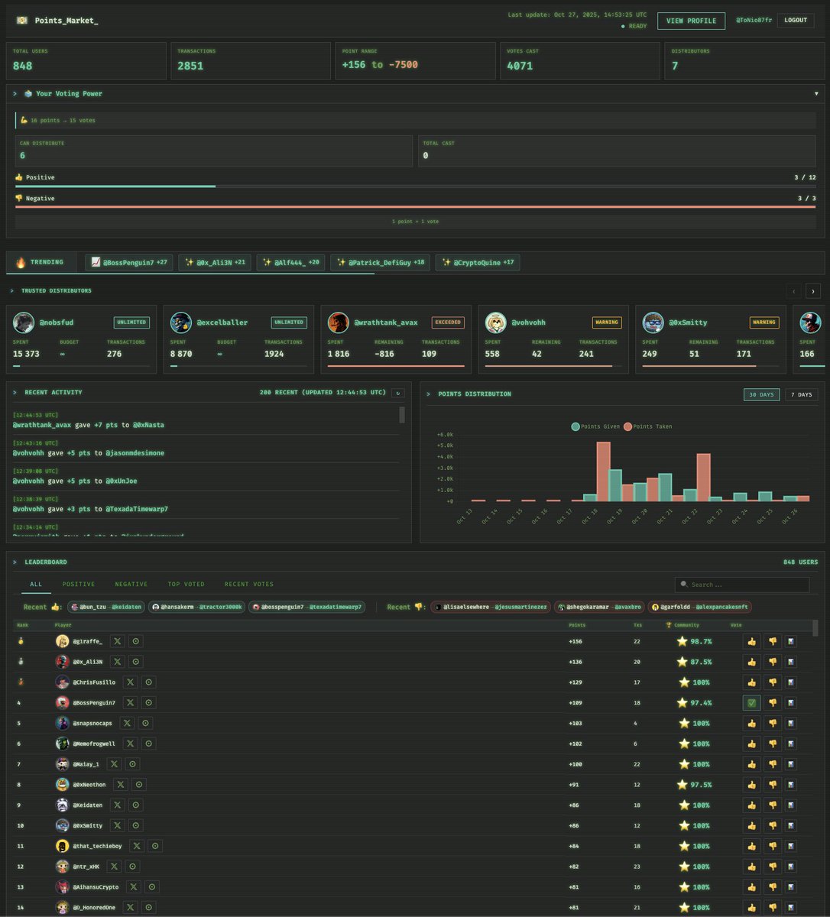
Task: Untick the green checkmark vote on @BossPenguin7's row
Action: point(751,702)
